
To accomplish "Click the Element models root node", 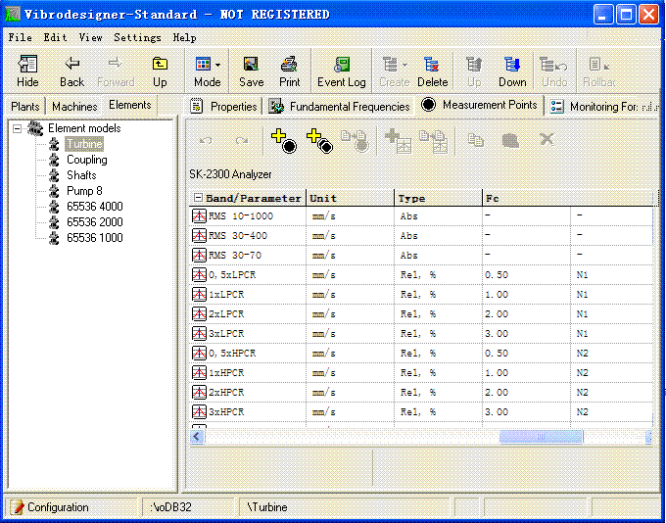I will [84, 128].
